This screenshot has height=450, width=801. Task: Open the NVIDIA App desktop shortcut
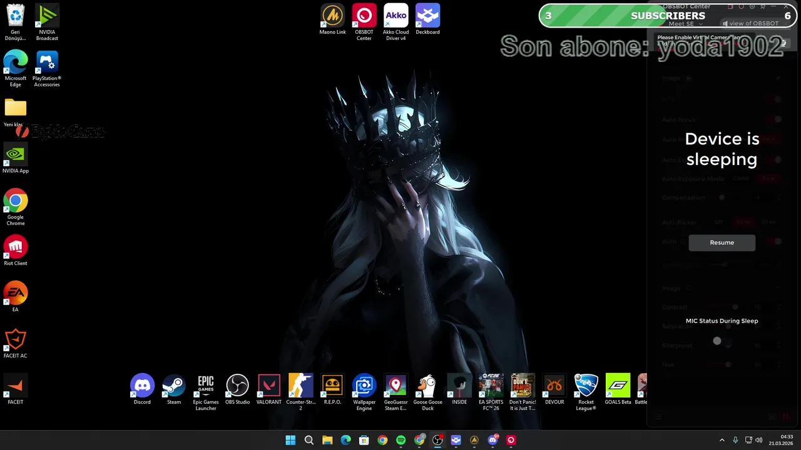[x=16, y=159]
